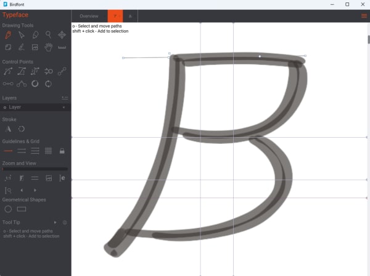The width and height of the screenshot is (370, 276).
Task: Activate the hand pan tool
Action: click(x=49, y=47)
